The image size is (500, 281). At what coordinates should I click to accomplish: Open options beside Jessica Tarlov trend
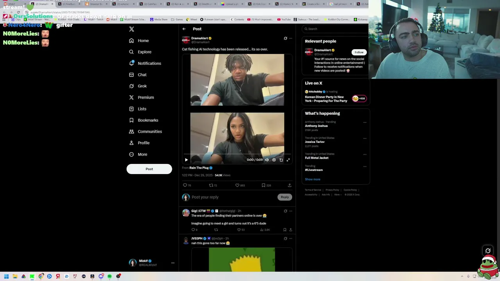365,138
